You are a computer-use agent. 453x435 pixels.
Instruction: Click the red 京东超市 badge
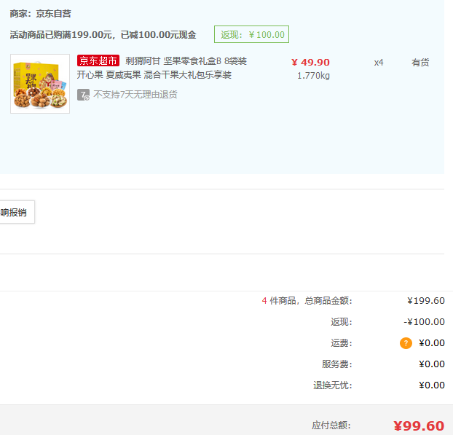[x=98, y=60]
